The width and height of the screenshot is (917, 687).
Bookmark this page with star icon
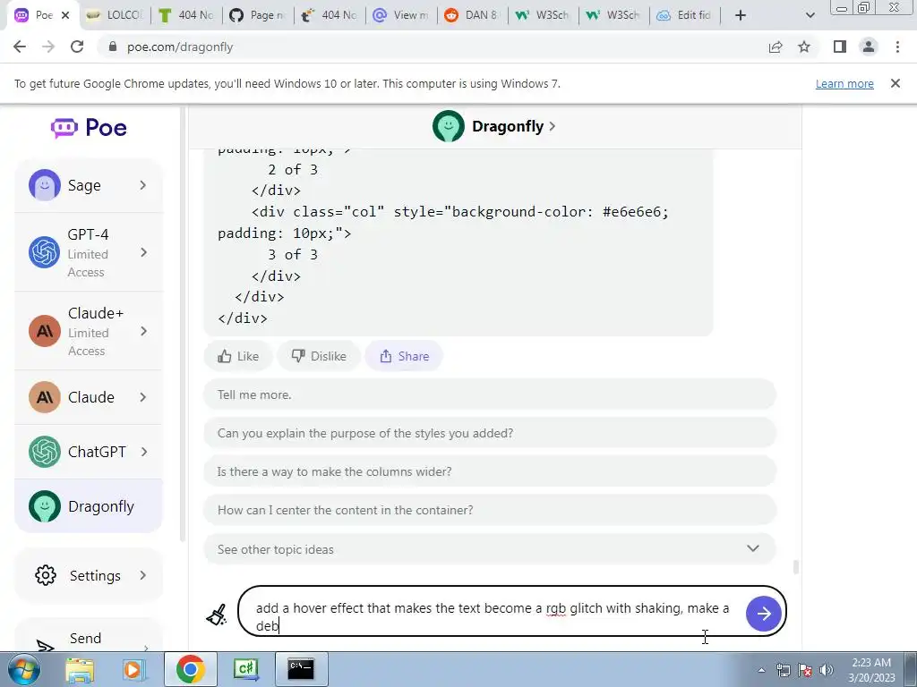pos(804,47)
